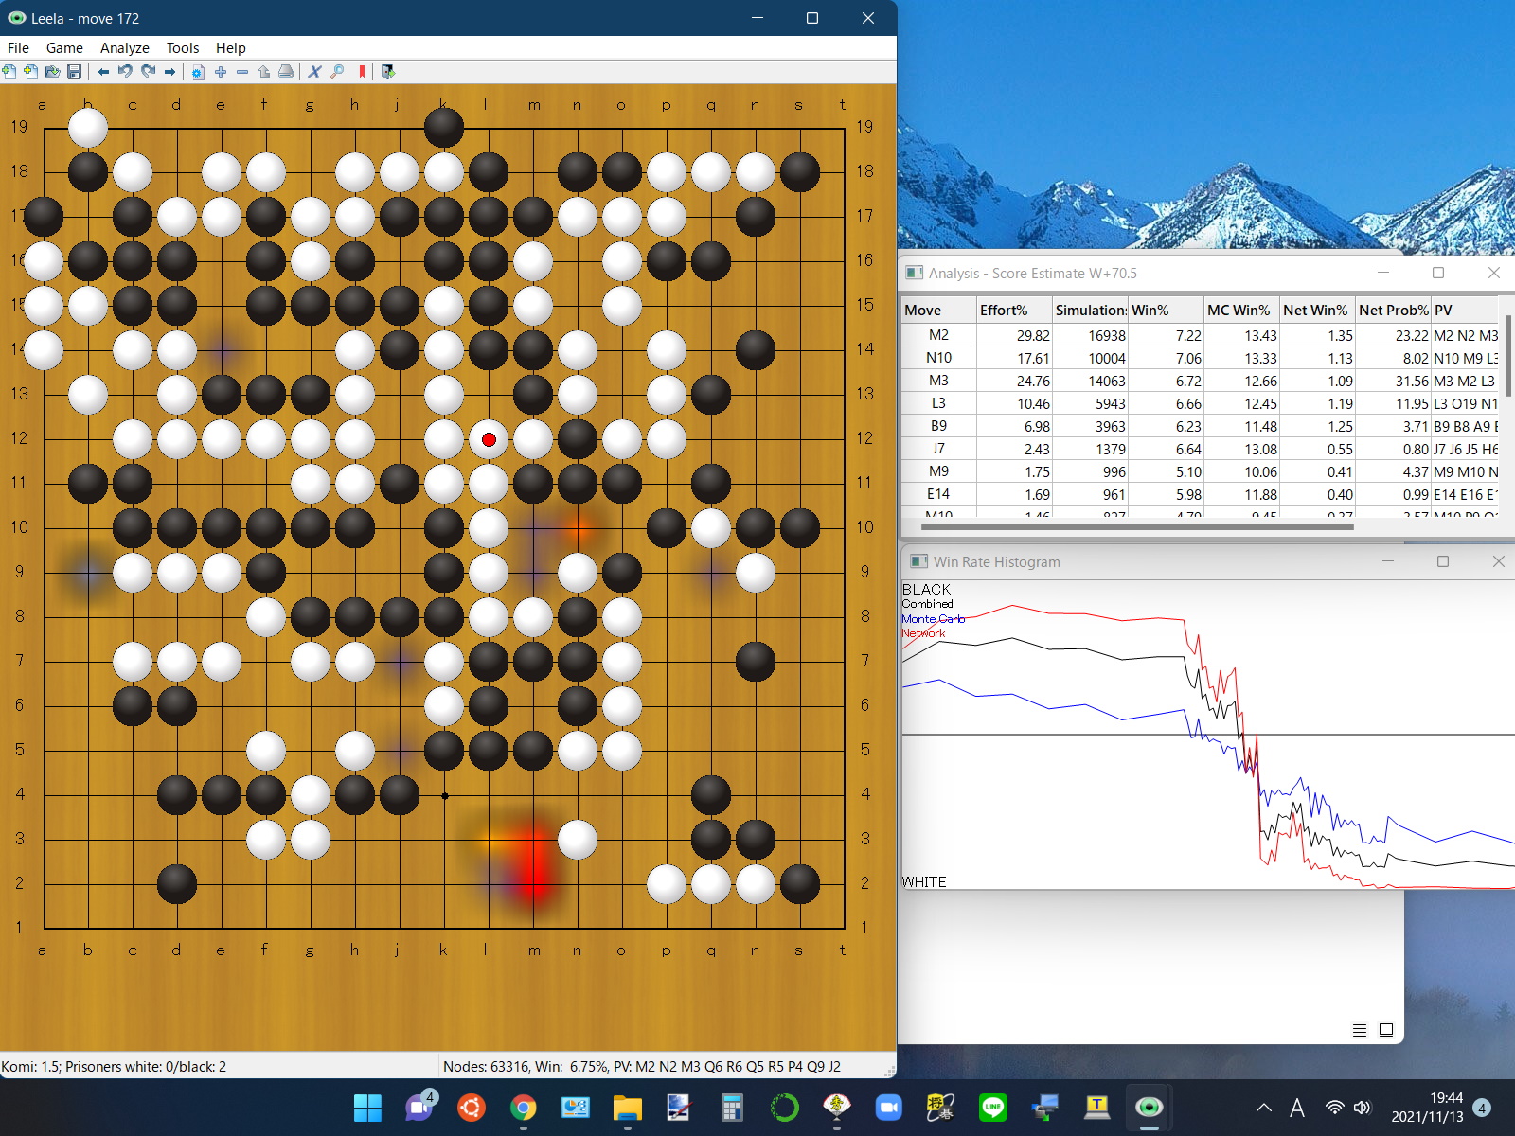Screen dimensions: 1515x1136
Task: Sort by the Effort% column header
Action: tap(1013, 311)
